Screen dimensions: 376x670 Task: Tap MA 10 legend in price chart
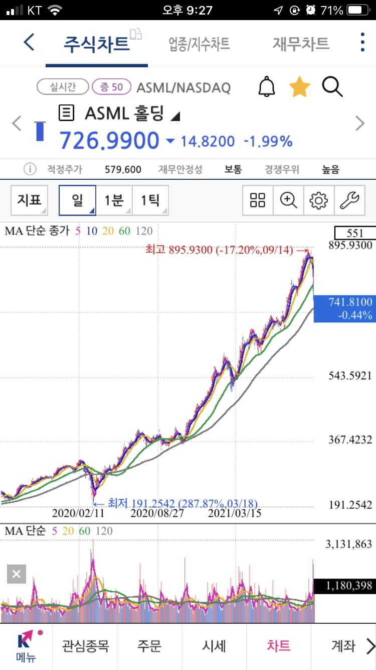pos(92,231)
